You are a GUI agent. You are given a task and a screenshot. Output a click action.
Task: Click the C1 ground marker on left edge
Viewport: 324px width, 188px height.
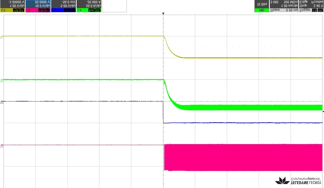click(x=2, y=38)
